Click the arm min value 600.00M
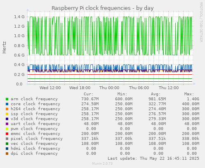Viewport: 205px width, 168px height. (x=124, y=99)
